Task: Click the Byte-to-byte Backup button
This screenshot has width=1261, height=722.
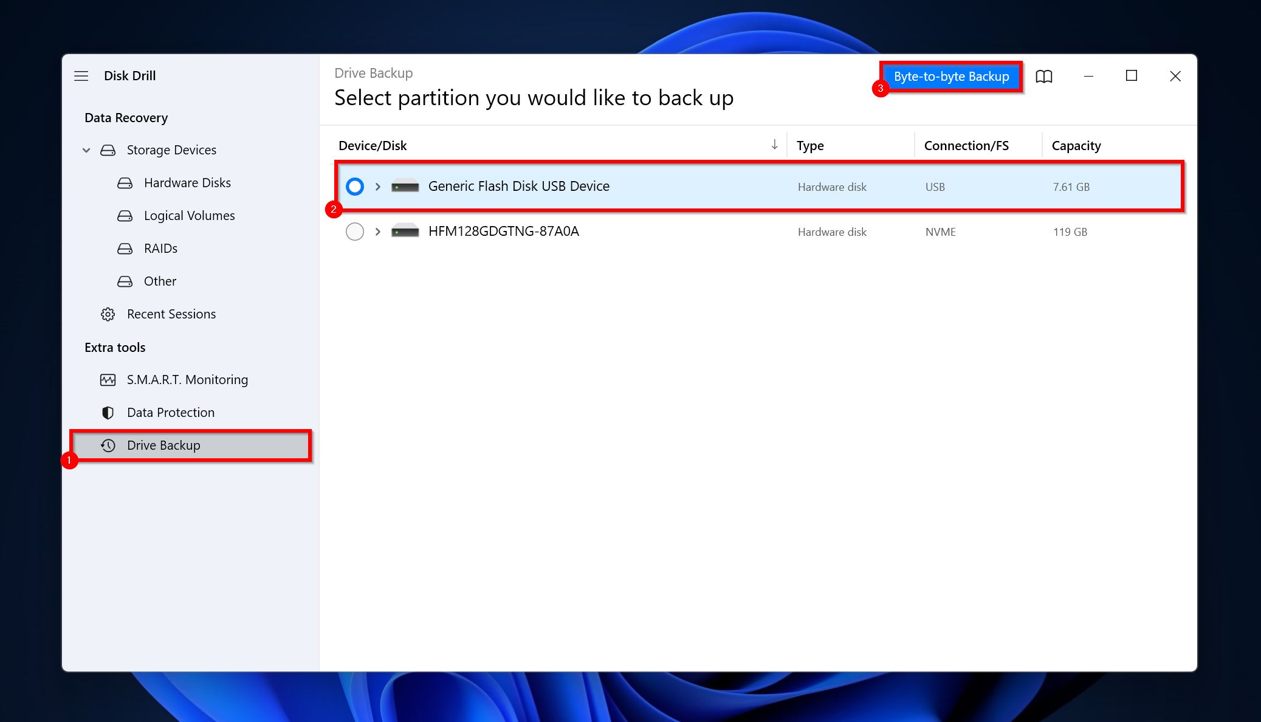Action: click(951, 75)
